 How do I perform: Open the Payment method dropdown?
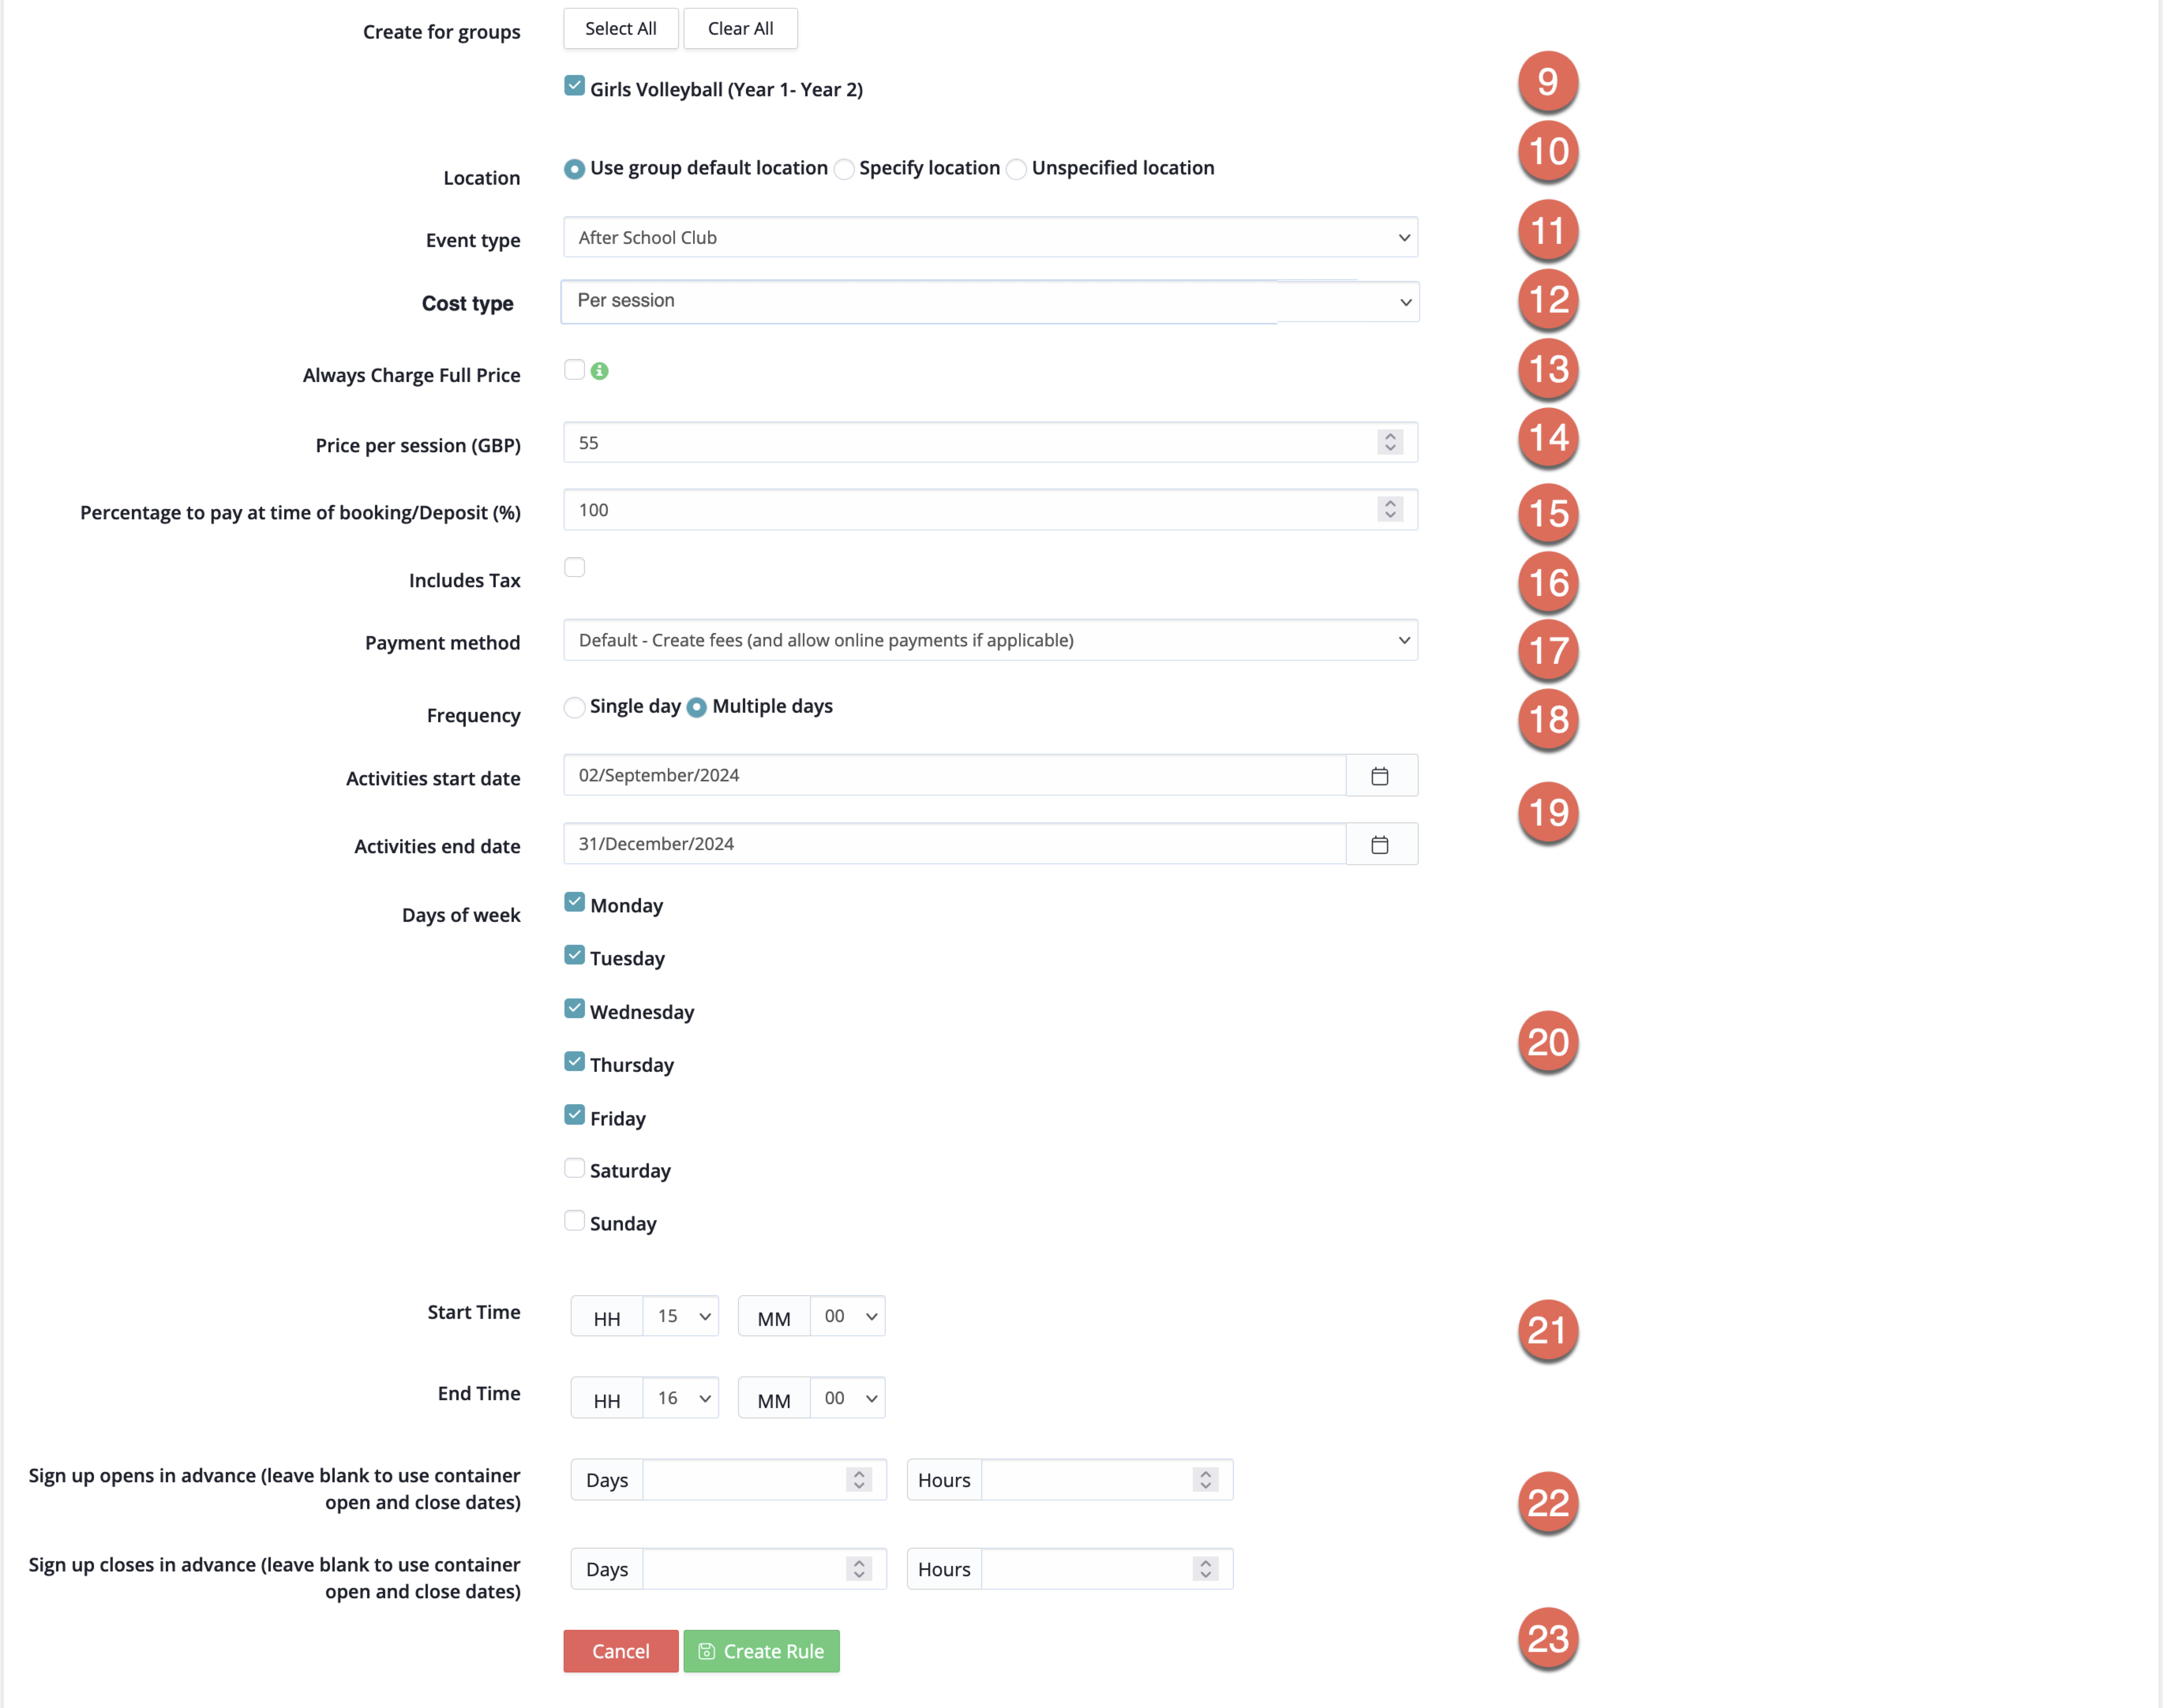pos(990,640)
